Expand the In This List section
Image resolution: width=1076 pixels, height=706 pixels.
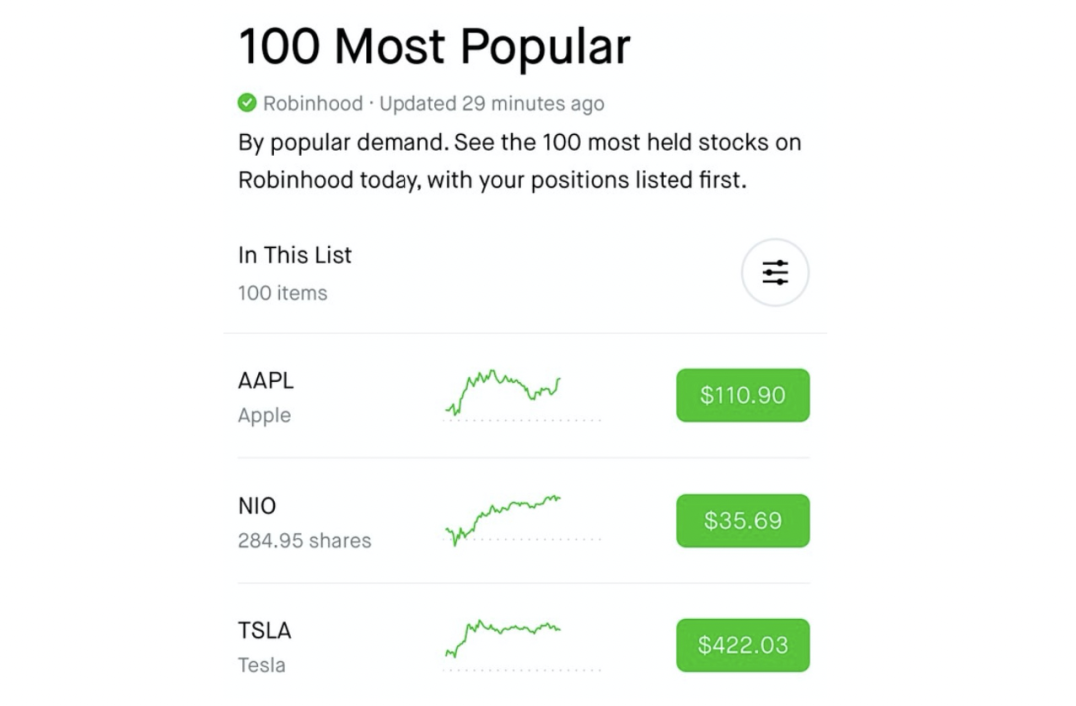coord(294,255)
